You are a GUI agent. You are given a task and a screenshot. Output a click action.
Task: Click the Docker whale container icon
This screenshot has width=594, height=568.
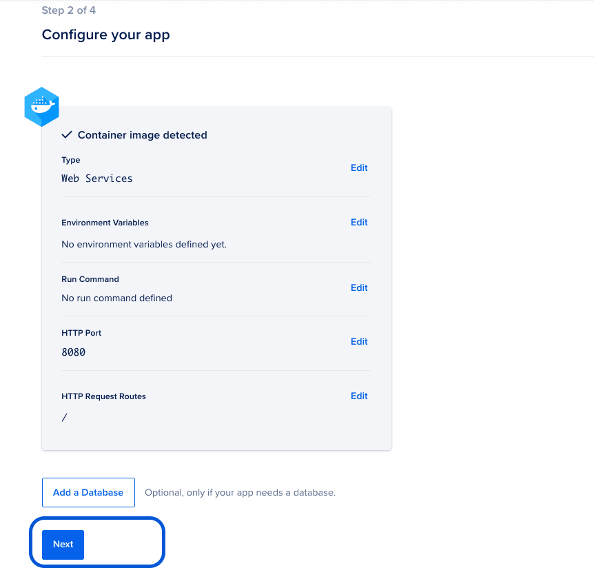point(41,107)
